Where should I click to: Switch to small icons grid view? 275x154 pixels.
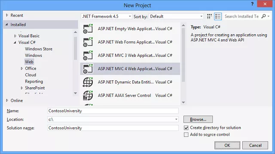tap(209, 16)
